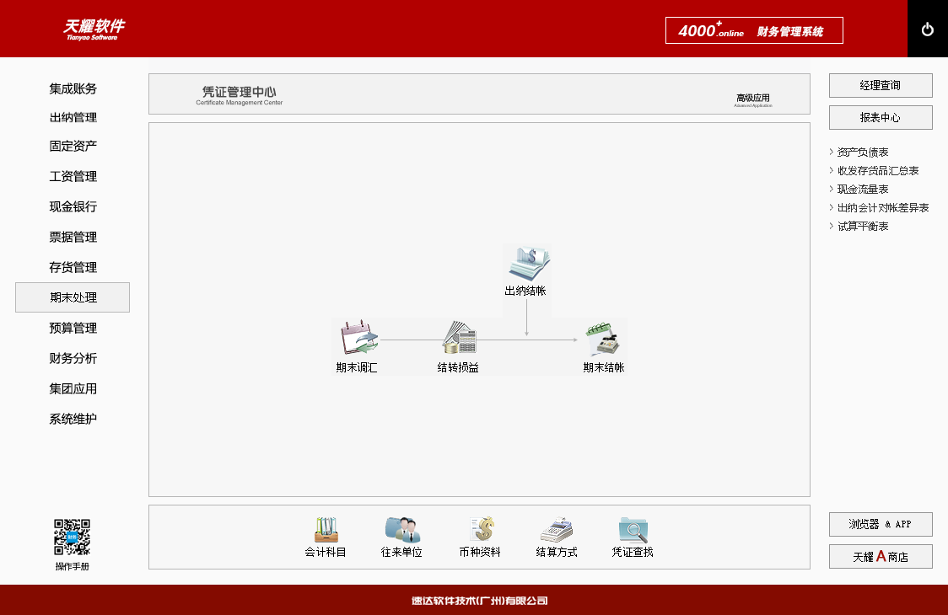Open 往来单位 contacts icon
948x615 pixels.
pos(401,530)
